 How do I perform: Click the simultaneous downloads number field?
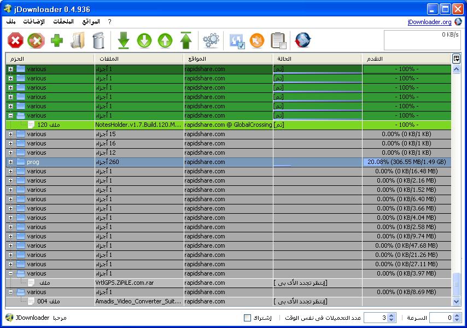point(376,318)
